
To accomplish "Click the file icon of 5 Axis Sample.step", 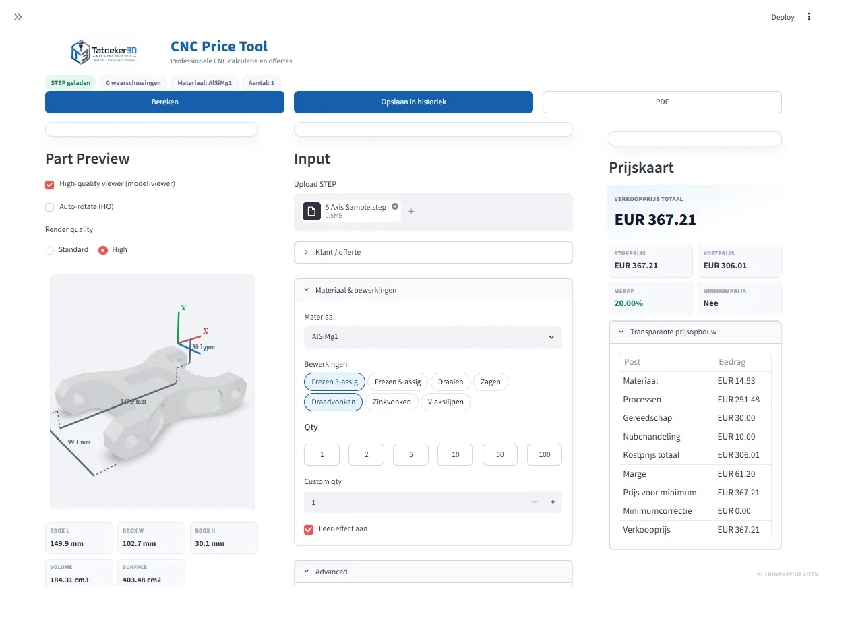I will 311,211.
